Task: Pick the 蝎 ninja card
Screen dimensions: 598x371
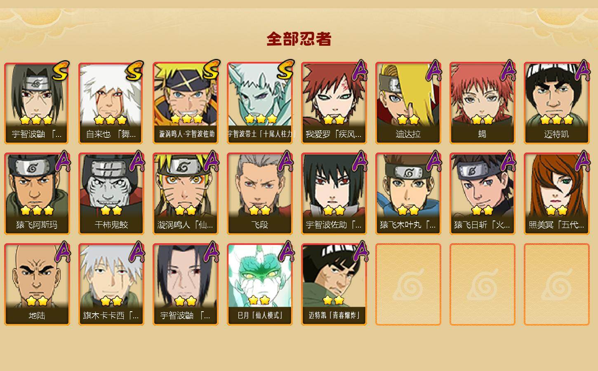Action: (482, 103)
